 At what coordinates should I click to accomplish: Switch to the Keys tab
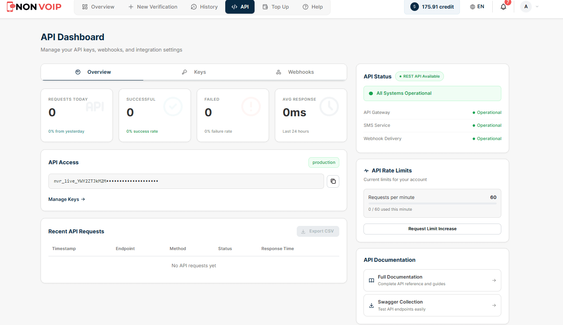point(194,72)
